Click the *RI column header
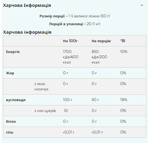This screenshot has width=149, height=143. (123, 41)
